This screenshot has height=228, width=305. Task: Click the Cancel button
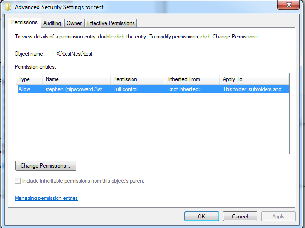240,216
